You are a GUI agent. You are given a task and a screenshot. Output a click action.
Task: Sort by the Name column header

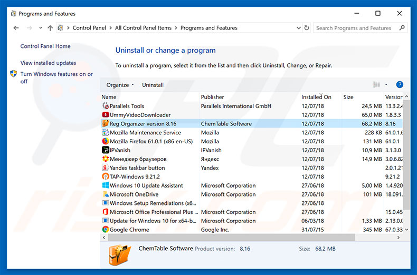pos(149,97)
